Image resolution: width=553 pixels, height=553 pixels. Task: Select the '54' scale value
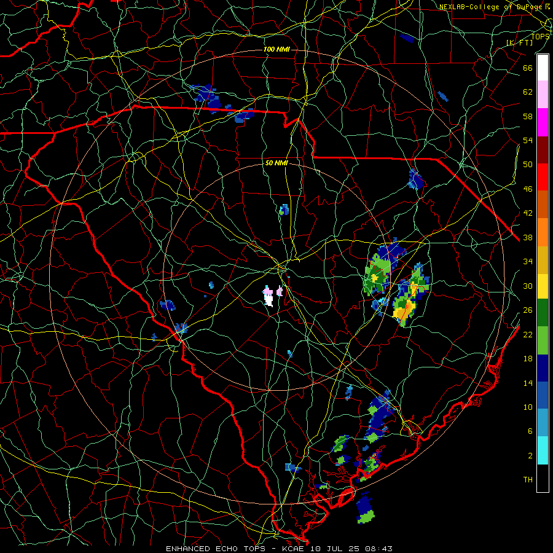528,140
